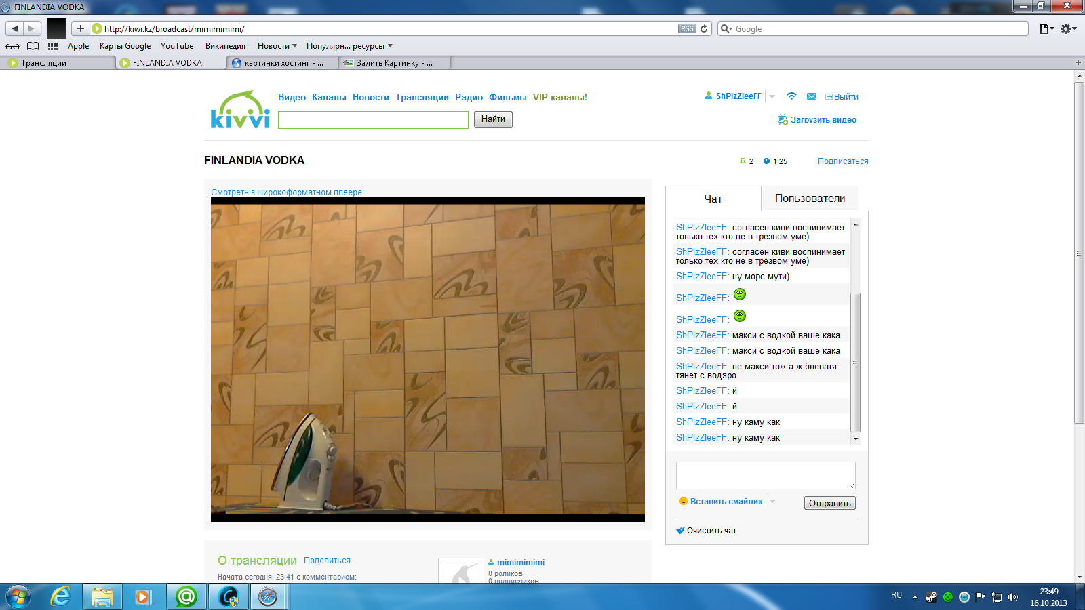Focus the site search input field
1085x610 pixels.
coord(373,120)
